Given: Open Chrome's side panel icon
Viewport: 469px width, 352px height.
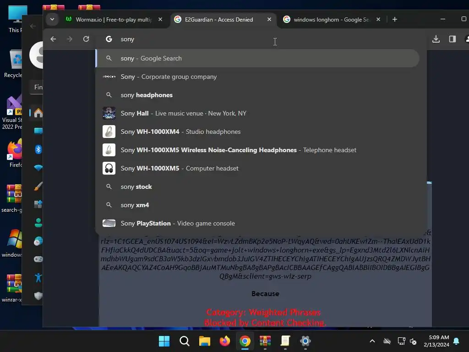Looking at the screenshot, I should coord(452,39).
